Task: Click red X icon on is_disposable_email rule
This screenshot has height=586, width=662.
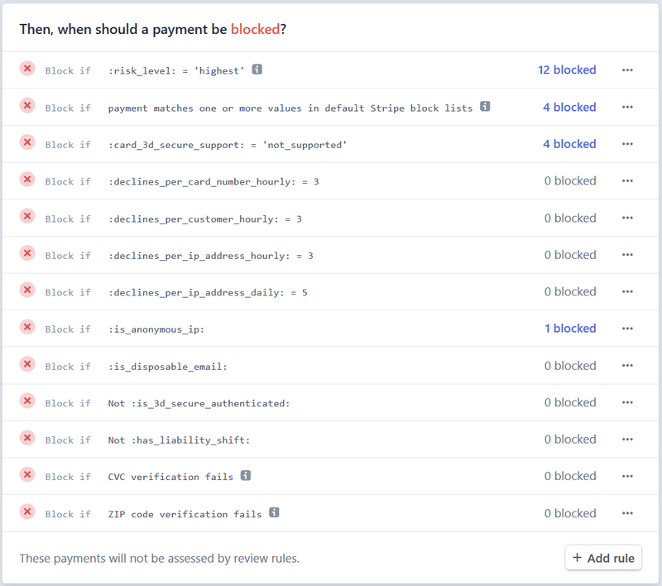Action: click(27, 364)
